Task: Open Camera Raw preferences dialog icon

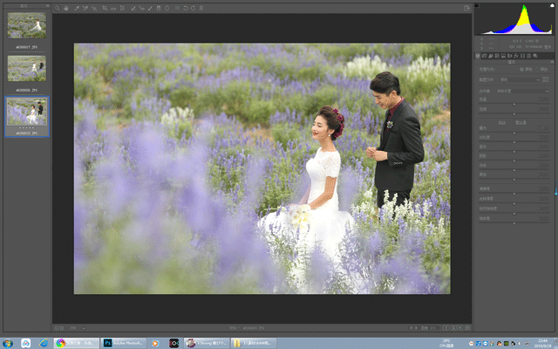Action: point(177,8)
